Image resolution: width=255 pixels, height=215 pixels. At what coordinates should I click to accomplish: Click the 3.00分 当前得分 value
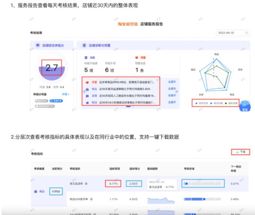click(56, 192)
